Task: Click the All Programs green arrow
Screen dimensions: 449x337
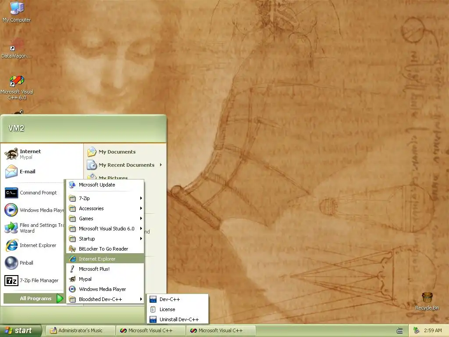Action: click(x=60, y=298)
